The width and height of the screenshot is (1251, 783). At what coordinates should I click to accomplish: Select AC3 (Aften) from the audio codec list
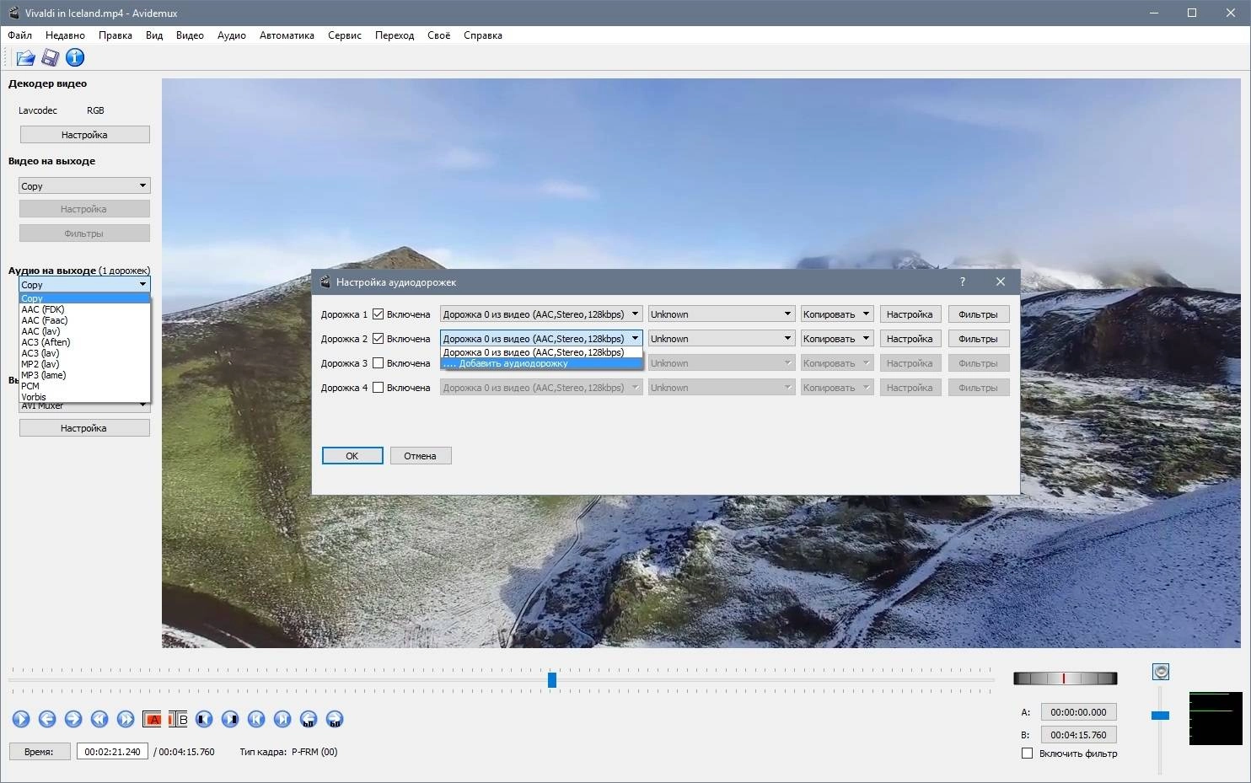tap(84, 342)
